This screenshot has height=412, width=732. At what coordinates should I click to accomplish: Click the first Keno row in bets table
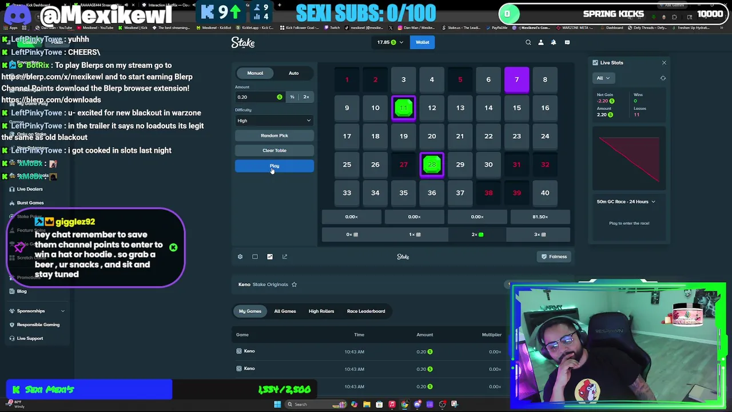372,352
